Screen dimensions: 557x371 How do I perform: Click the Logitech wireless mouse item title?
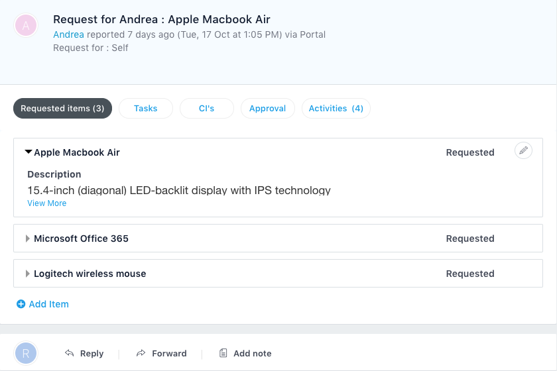[x=90, y=274]
